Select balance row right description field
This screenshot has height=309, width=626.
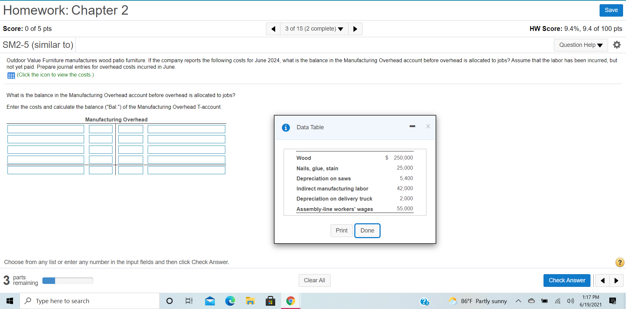coord(186,170)
